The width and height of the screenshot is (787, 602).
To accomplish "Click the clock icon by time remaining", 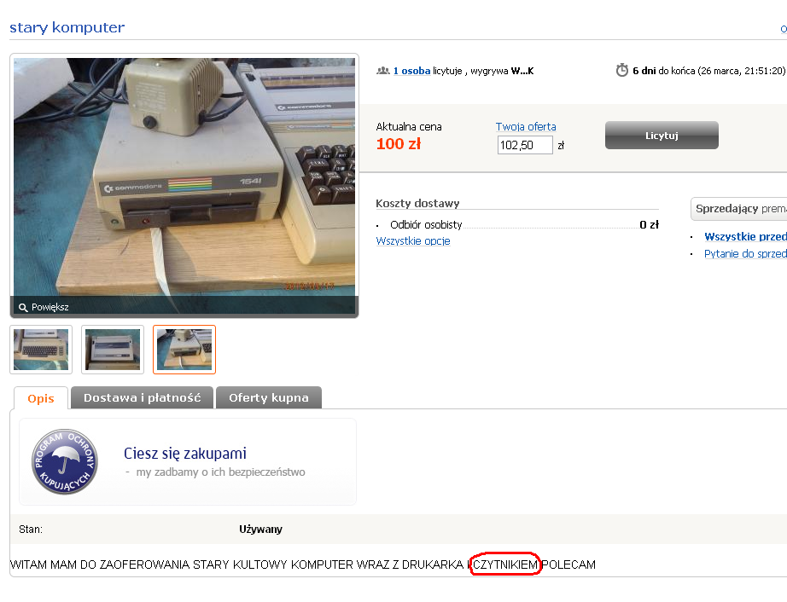I will click(622, 70).
